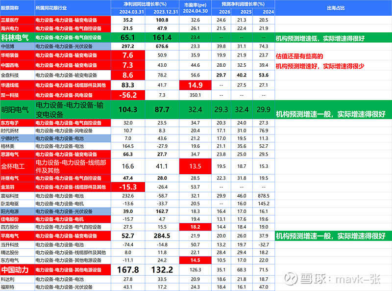Viewport: 392px width, 291px height.
Task: Select the 中国动力 stock cell
Action: click(x=17, y=270)
